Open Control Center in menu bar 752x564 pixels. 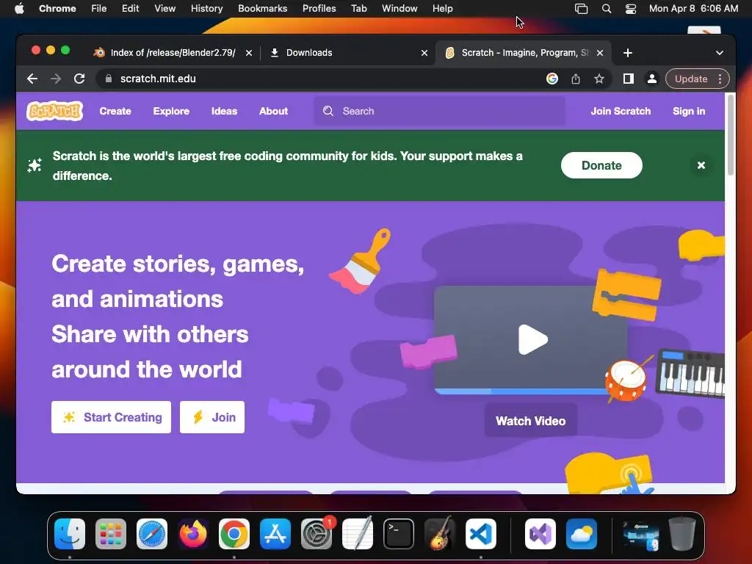pos(631,9)
